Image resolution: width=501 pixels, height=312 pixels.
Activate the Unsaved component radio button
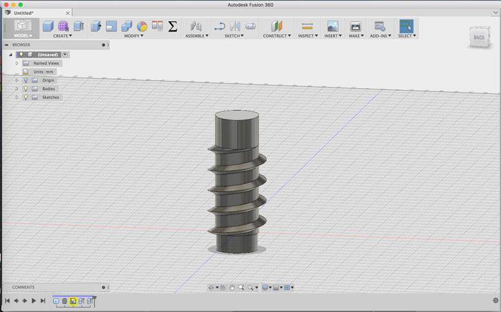click(x=65, y=55)
